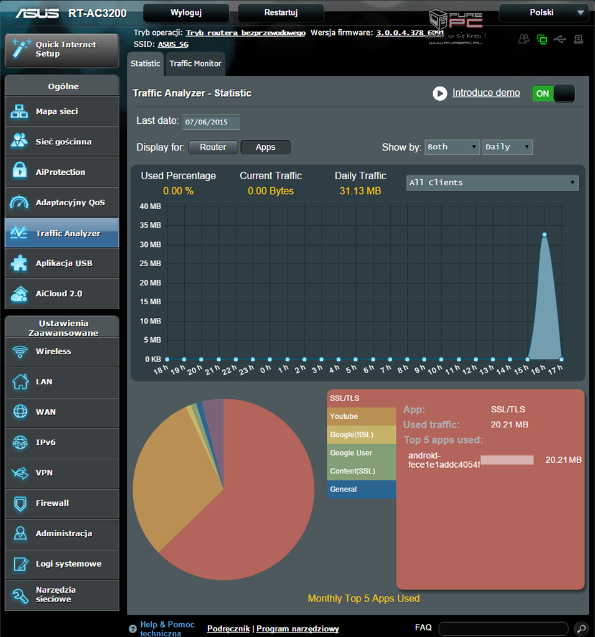Click the Traffic Analyzer chart icon

tap(19, 233)
